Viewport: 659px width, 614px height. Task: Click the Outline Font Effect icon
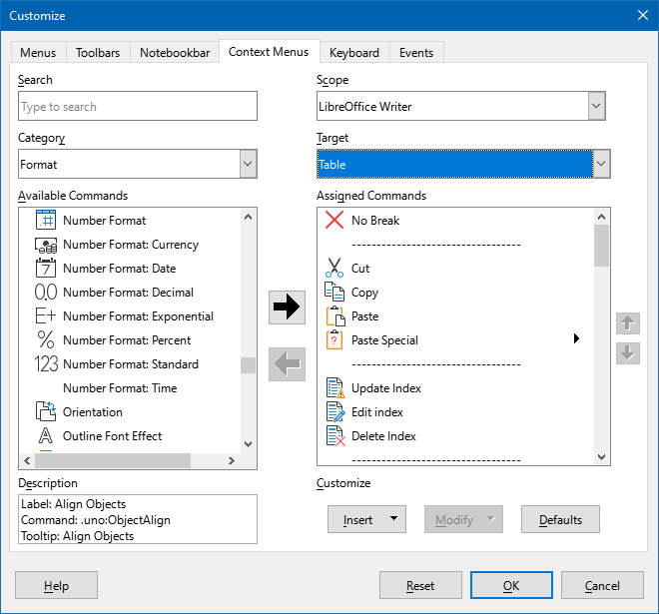[46, 436]
